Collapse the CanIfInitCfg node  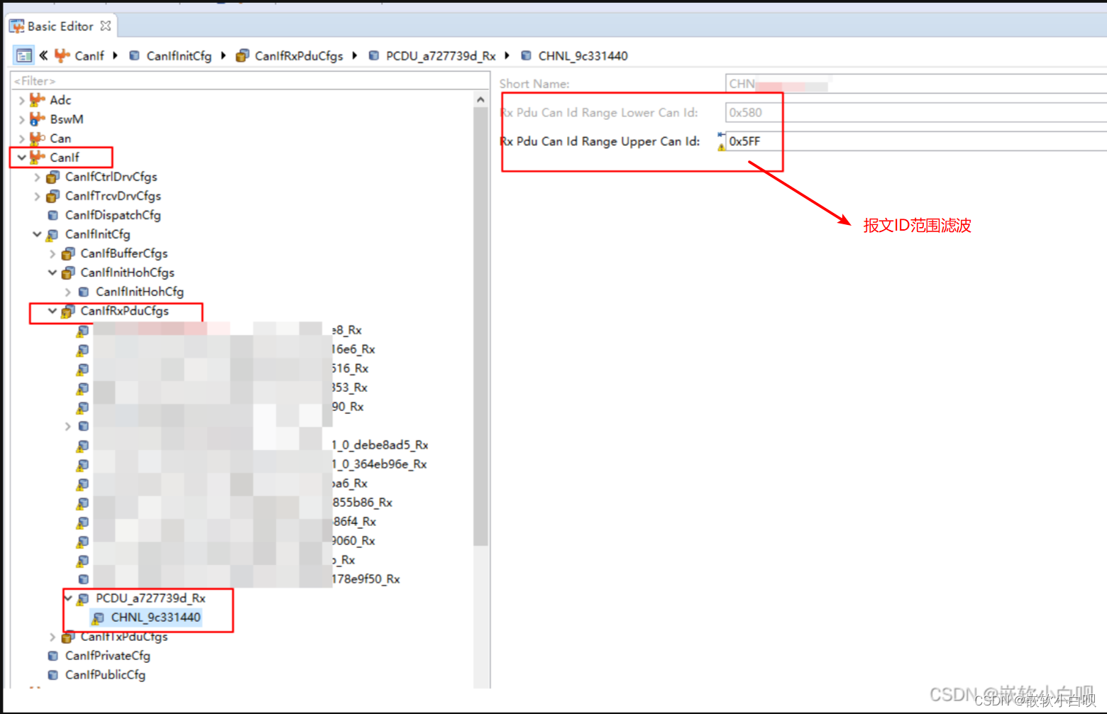tap(37, 234)
